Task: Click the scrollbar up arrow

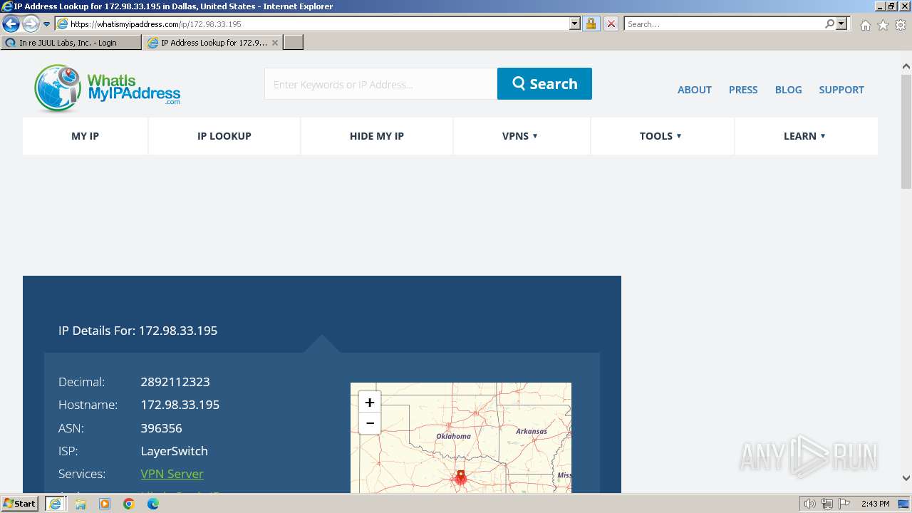Action: pyautogui.click(x=906, y=67)
